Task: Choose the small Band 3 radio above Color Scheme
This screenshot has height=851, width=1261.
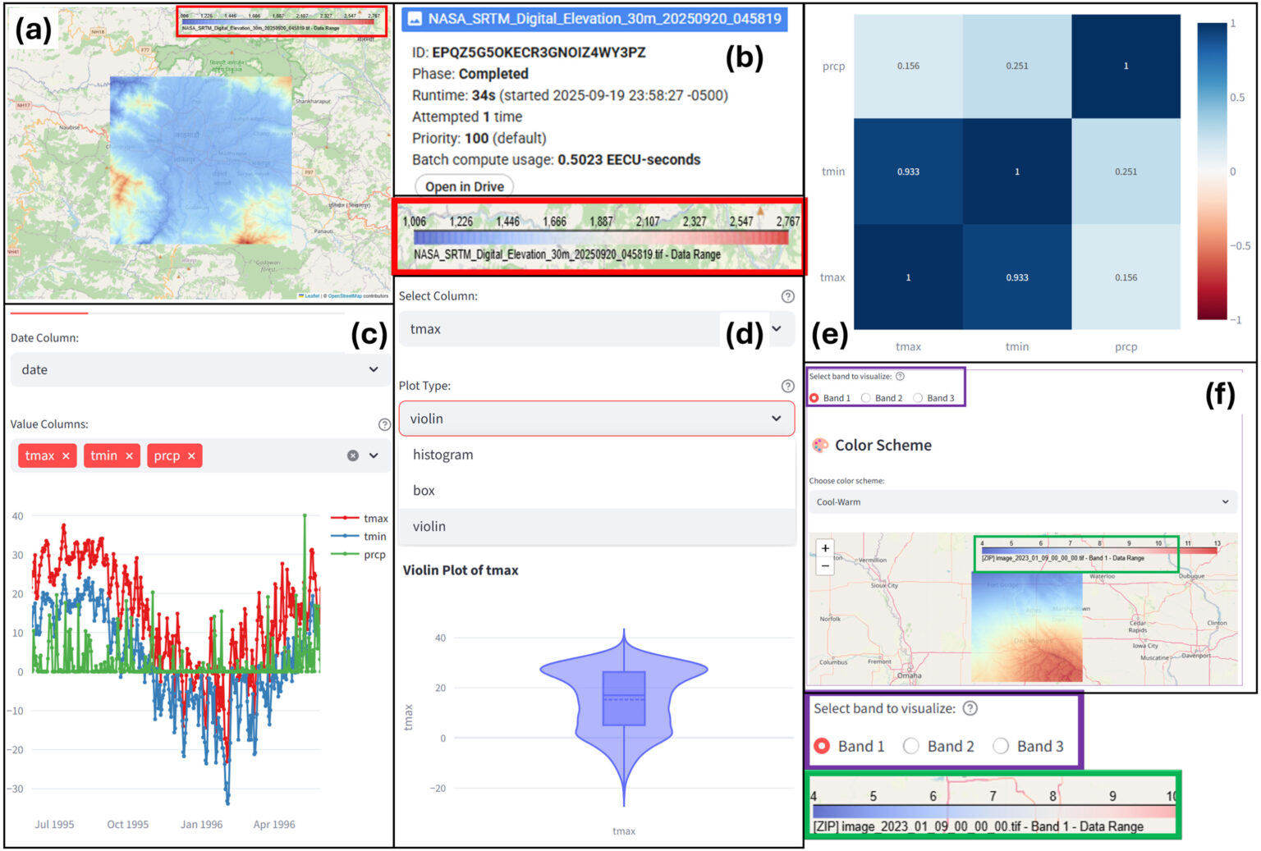Action: pos(918,398)
